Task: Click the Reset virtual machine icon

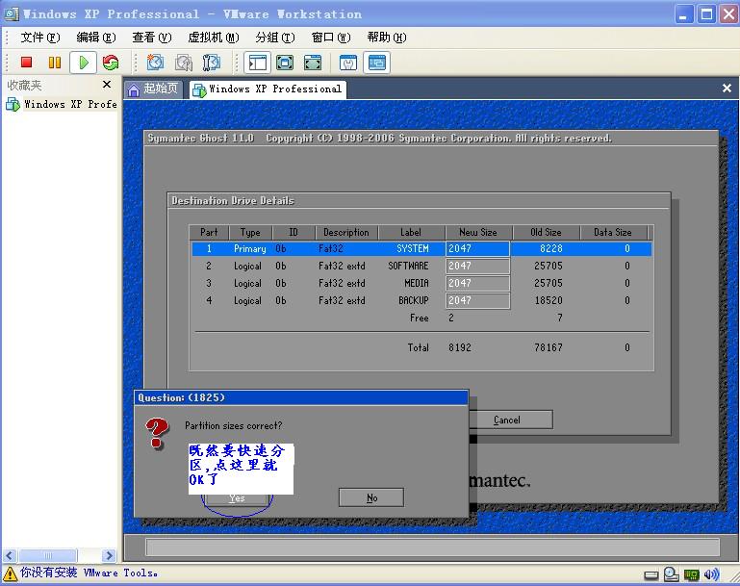Action: pyautogui.click(x=111, y=63)
